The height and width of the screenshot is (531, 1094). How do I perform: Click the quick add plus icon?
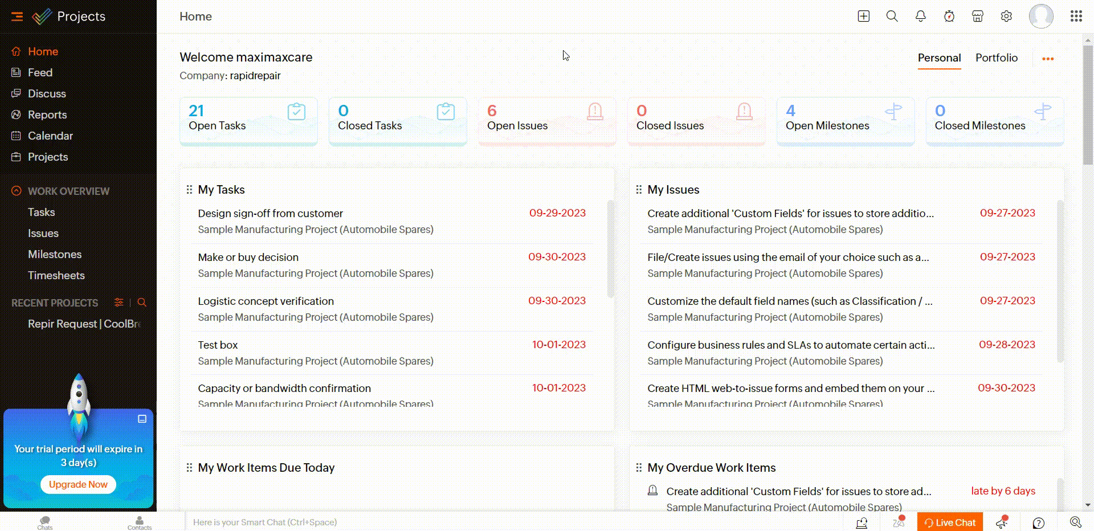863,17
